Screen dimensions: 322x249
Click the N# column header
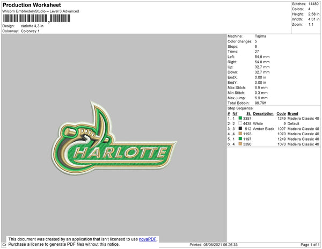[x=235, y=114]
